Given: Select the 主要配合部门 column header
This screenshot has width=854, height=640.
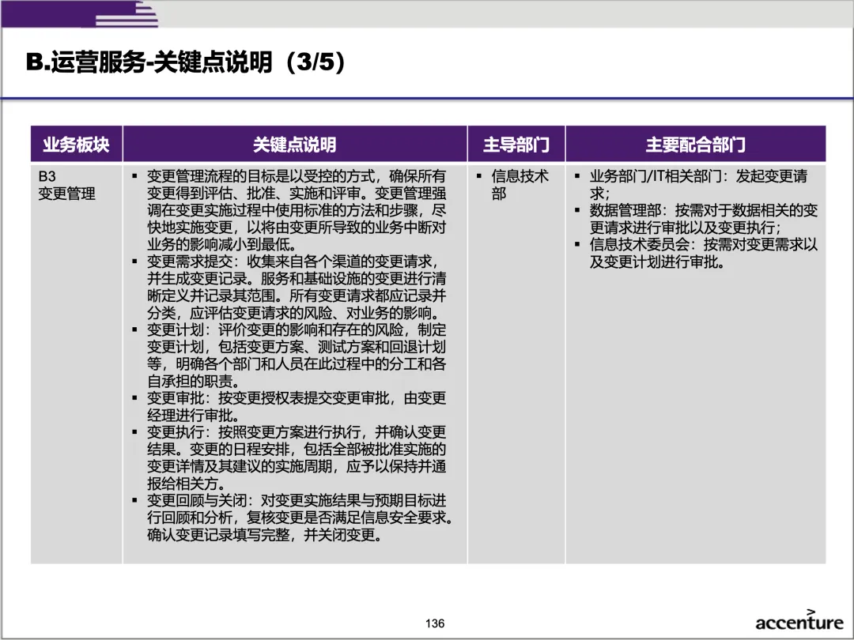Looking at the screenshot, I should coord(696,145).
